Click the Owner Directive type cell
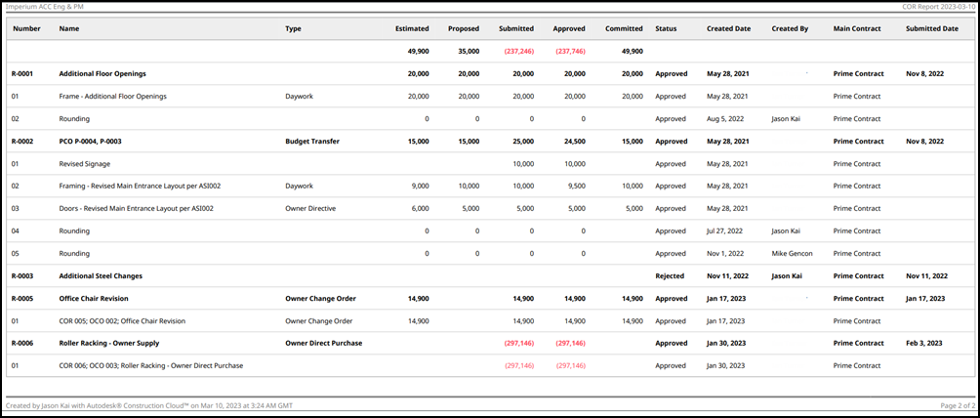The height and width of the screenshot is (418, 980). click(x=310, y=209)
